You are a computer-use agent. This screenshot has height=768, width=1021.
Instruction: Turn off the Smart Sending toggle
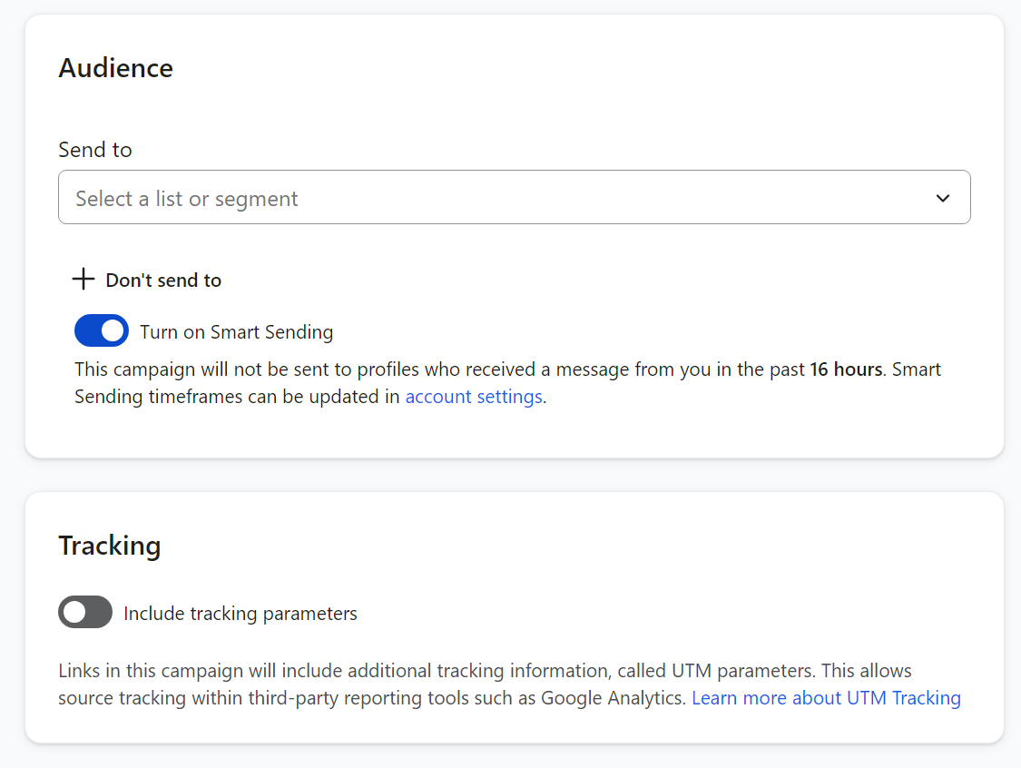[102, 331]
